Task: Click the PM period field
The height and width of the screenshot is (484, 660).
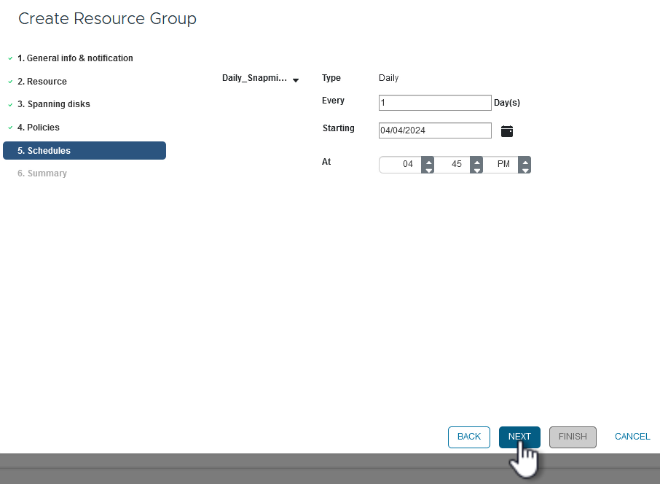Action: [500, 164]
